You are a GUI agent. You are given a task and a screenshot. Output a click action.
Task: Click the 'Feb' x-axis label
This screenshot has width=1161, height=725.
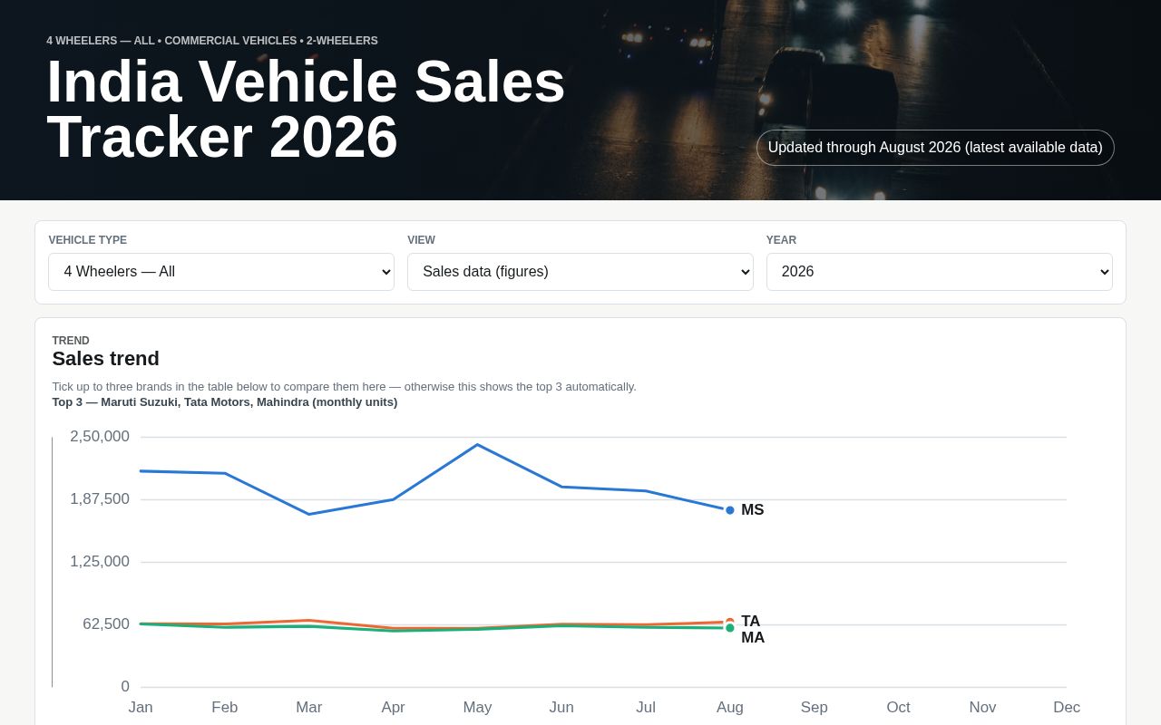[x=225, y=708]
